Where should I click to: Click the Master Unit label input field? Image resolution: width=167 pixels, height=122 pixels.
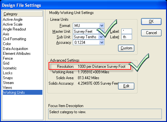click(x=127, y=31)
